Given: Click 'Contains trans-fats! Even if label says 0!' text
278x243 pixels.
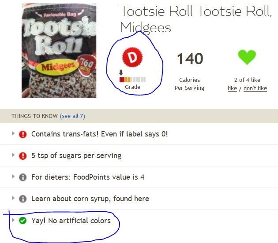Looking at the screenshot, I should [x=99, y=134].
